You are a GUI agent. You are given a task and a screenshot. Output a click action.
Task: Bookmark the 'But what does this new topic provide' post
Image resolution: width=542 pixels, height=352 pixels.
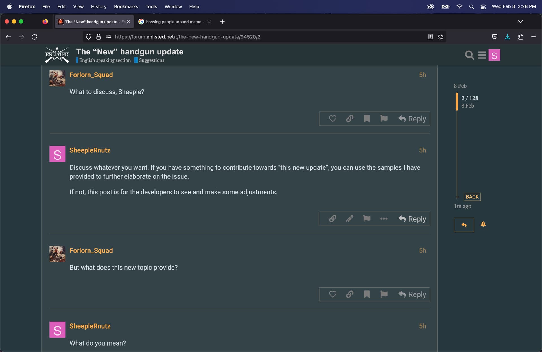click(367, 294)
